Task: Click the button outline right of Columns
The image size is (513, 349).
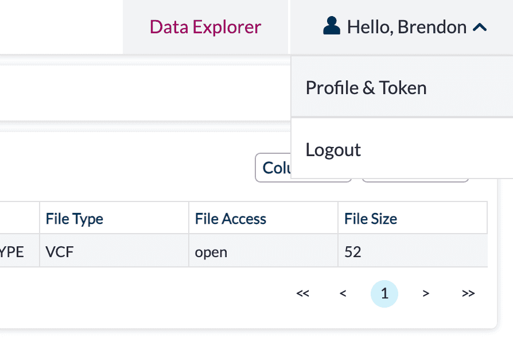Action: tap(415, 180)
